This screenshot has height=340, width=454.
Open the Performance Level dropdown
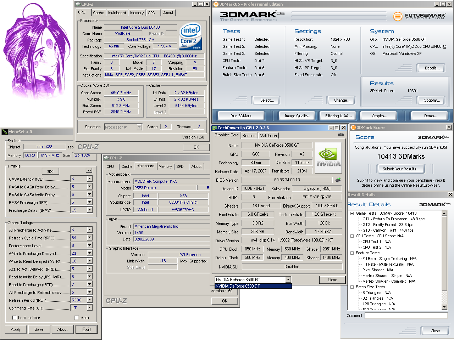pyautogui.click(x=89, y=245)
